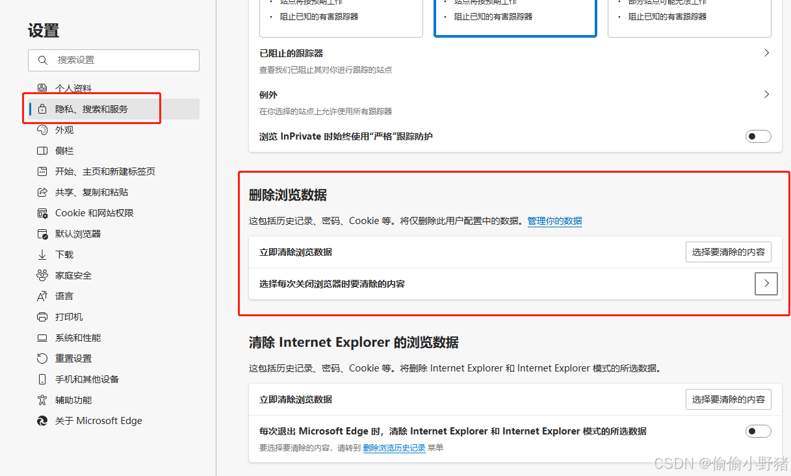Click the 个人资料 profile icon
The height and width of the screenshot is (476, 791).
pyautogui.click(x=42, y=88)
